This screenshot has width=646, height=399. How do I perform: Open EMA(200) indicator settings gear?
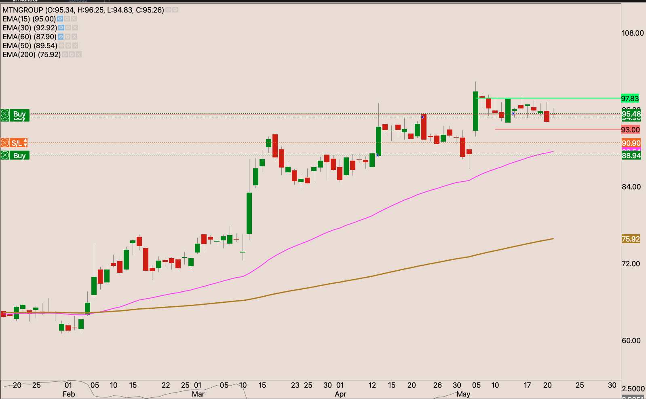point(72,55)
